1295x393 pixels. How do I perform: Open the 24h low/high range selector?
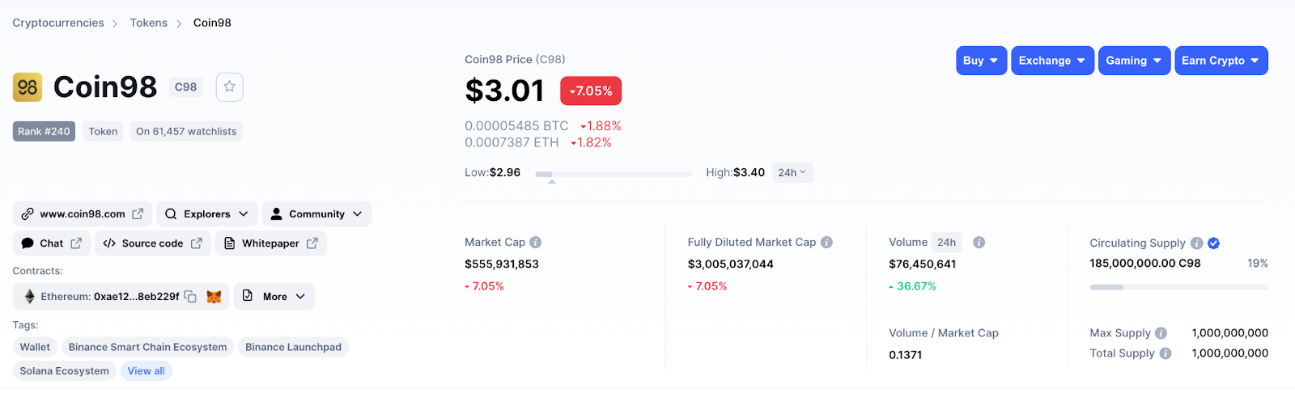tap(792, 172)
